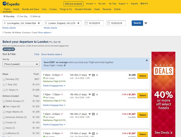Screen dimensions: 181x137
Task: Click Wi-Fi icon on 17h 50m flight
Action: click(x=89, y=133)
